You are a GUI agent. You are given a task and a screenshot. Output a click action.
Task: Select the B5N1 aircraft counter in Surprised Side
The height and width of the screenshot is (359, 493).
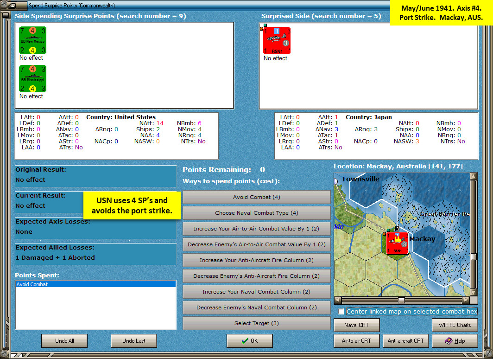click(x=277, y=41)
